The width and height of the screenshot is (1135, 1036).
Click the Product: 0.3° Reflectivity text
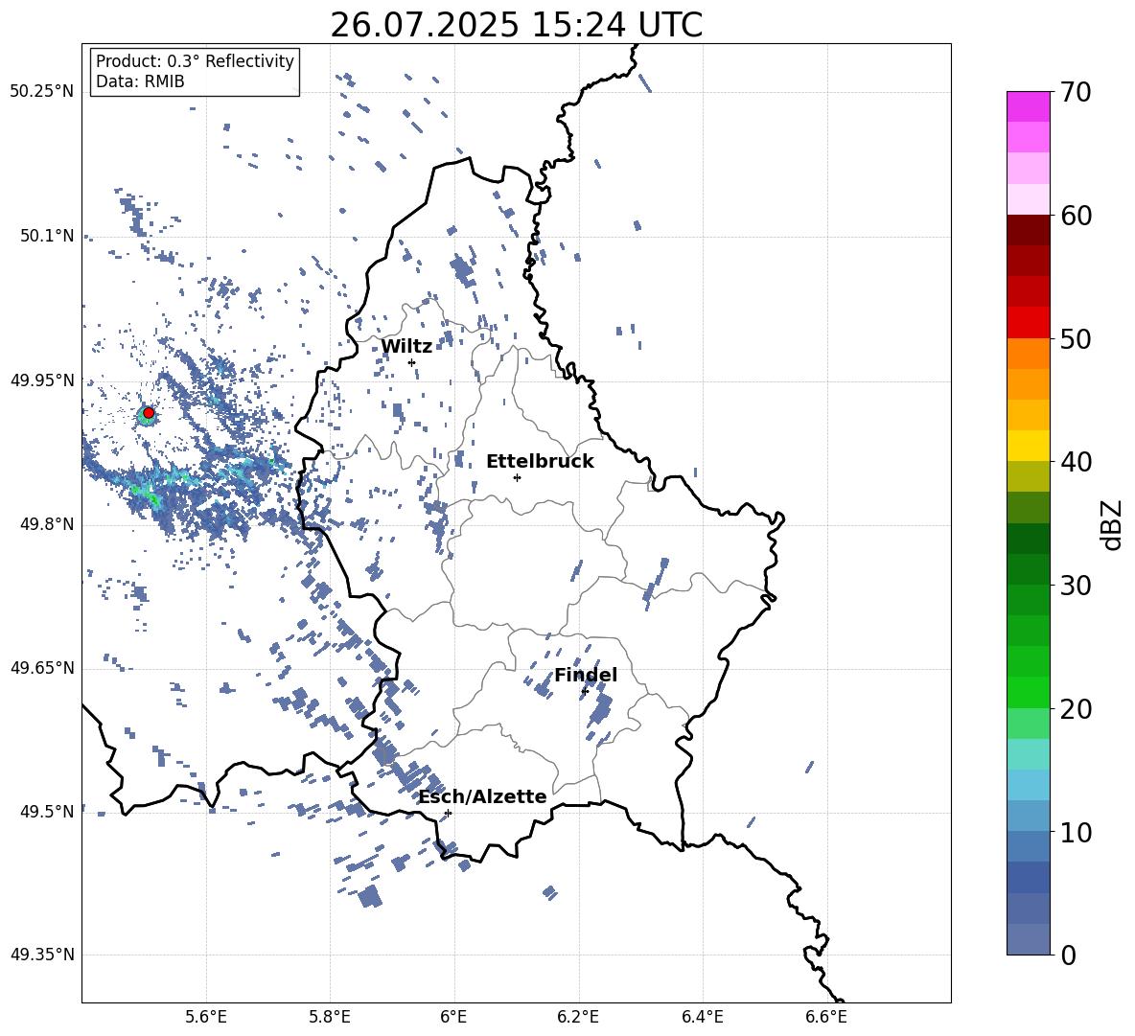195,60
